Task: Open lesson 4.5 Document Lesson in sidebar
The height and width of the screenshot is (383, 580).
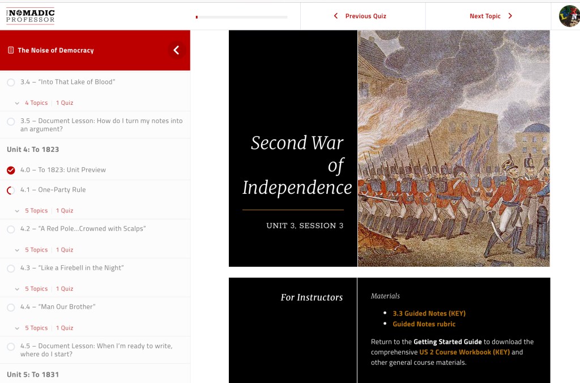Action: [x=96, y=350]
